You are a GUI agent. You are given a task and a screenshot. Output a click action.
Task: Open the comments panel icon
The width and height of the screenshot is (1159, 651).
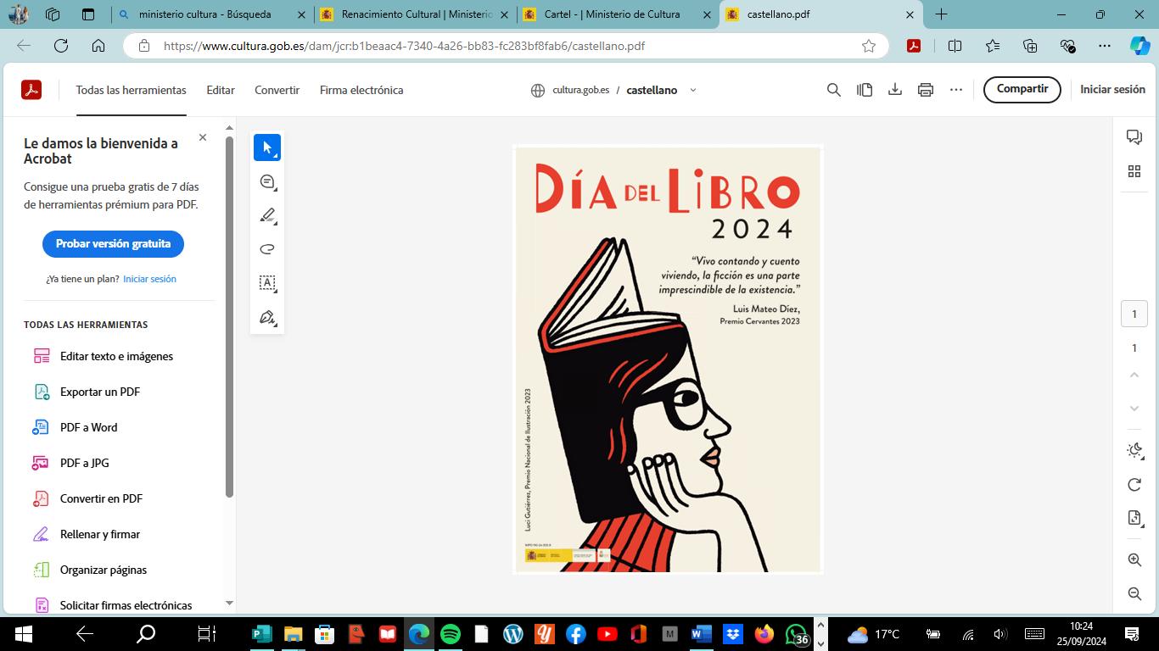coord(1134,137)
